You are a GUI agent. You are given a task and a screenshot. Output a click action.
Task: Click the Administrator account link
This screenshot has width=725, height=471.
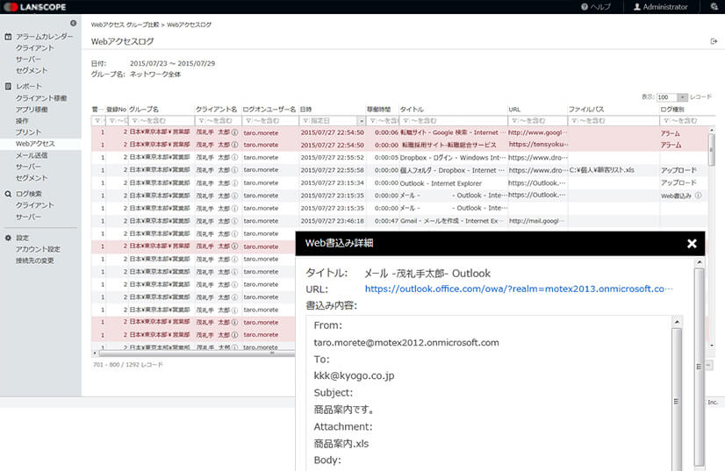665,7
